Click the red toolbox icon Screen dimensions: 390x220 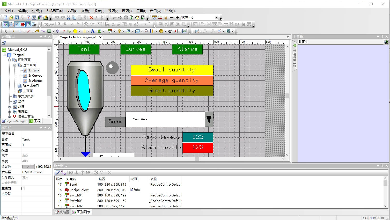[23, 24]
